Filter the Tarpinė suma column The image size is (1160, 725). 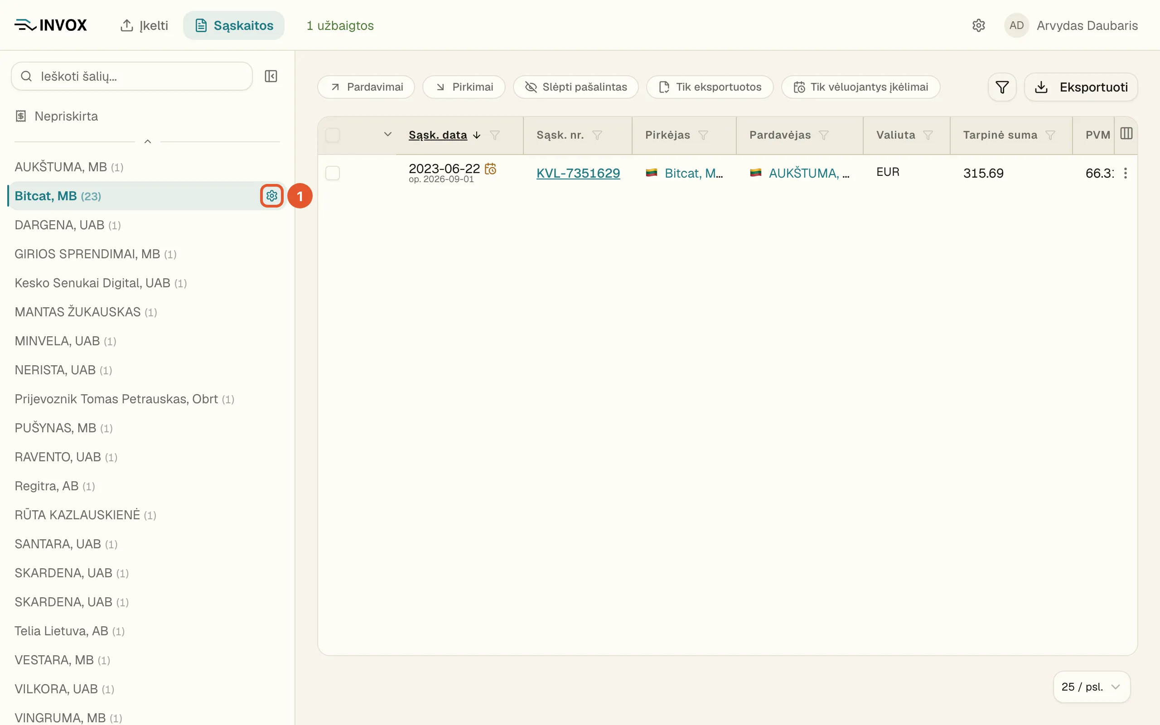(1050, 135)
